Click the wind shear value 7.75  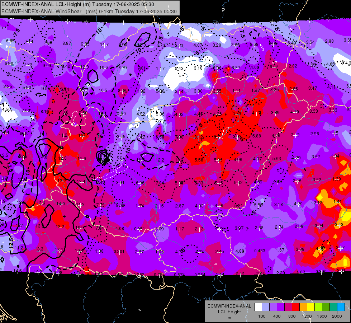click(100, 205)
